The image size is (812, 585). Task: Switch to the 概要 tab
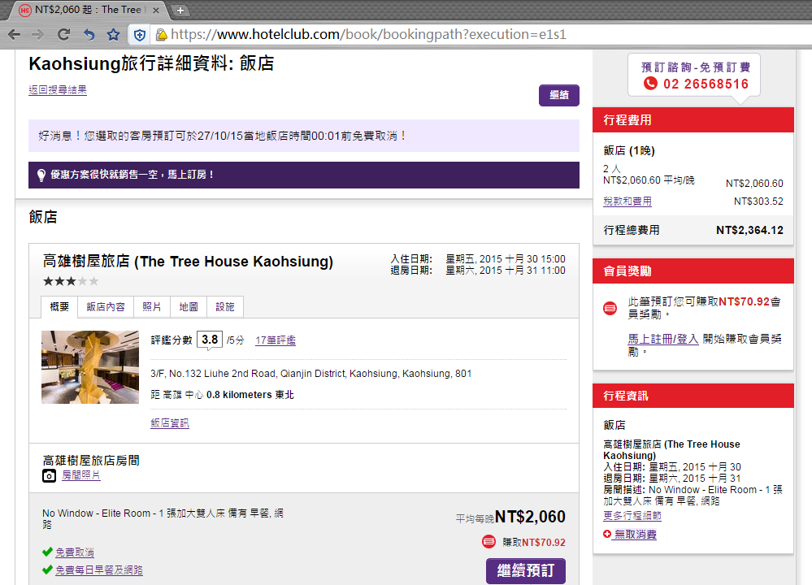pyautogui.click(x=59, y=306)
